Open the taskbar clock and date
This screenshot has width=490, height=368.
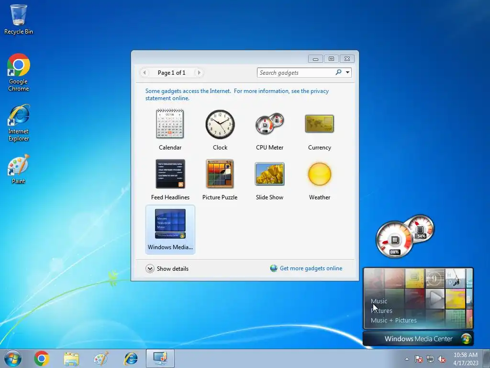465,358
